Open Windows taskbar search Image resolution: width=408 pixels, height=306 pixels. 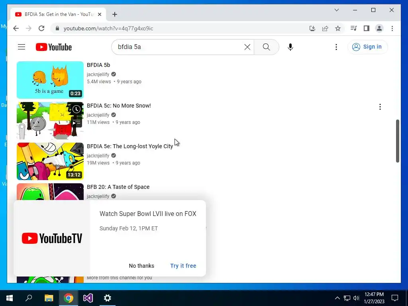coord(29,298)
